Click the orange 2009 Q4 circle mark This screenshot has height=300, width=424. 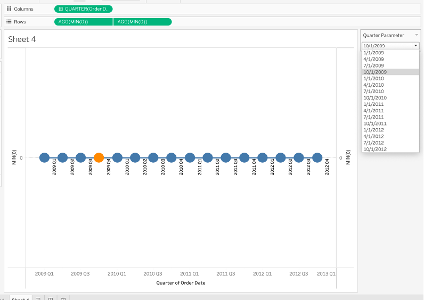coord(99,157)
